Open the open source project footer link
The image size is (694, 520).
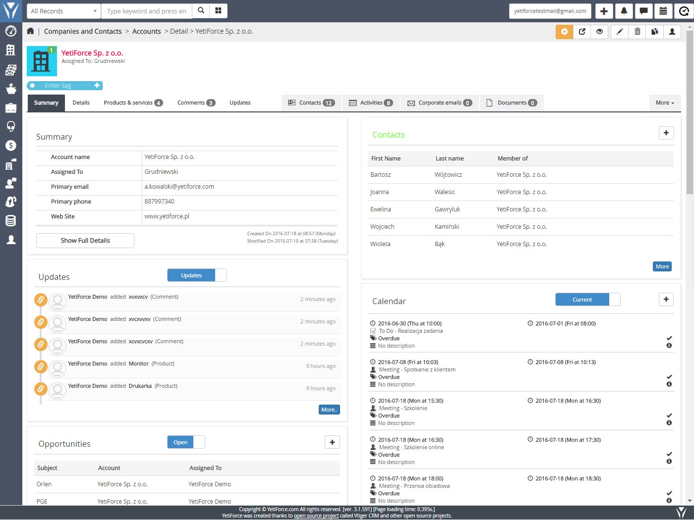[316, 516]
